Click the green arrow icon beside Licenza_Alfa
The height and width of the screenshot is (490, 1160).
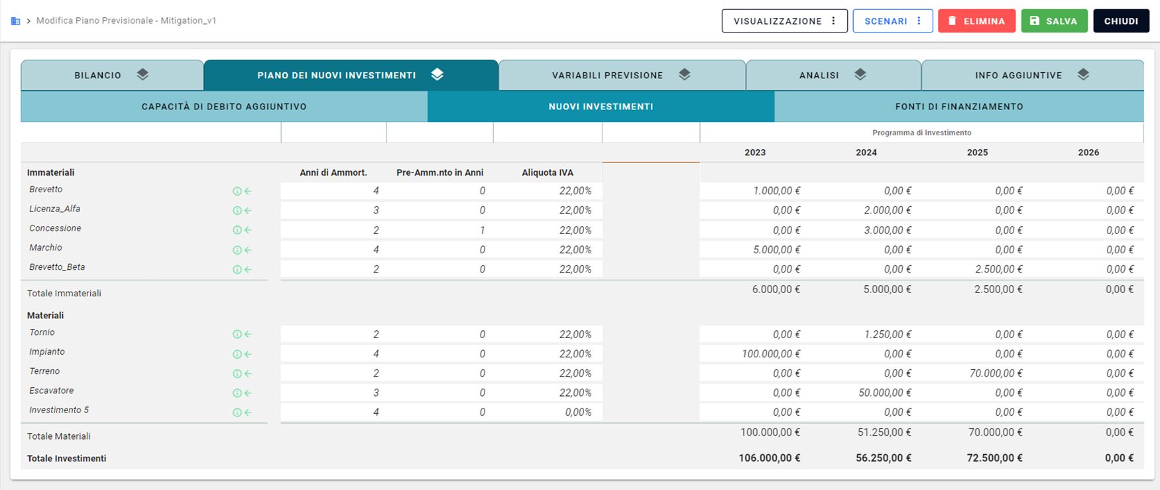248,211
